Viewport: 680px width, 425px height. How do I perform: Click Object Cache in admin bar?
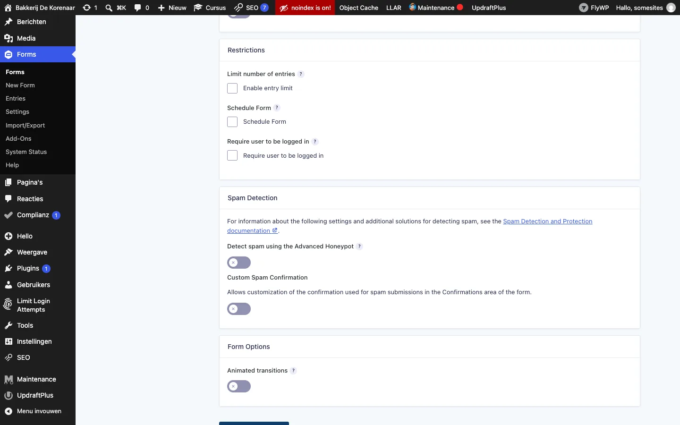click(x=359, y=8)
